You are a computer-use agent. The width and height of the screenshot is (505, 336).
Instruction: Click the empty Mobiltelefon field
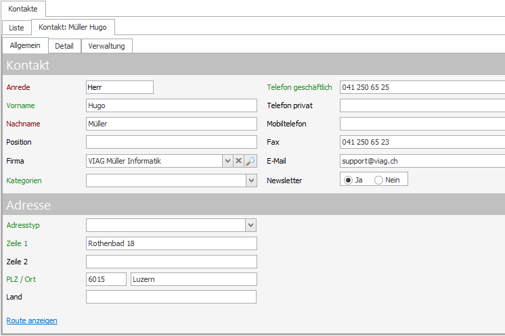pyautogui.click(x=422, y=124)
